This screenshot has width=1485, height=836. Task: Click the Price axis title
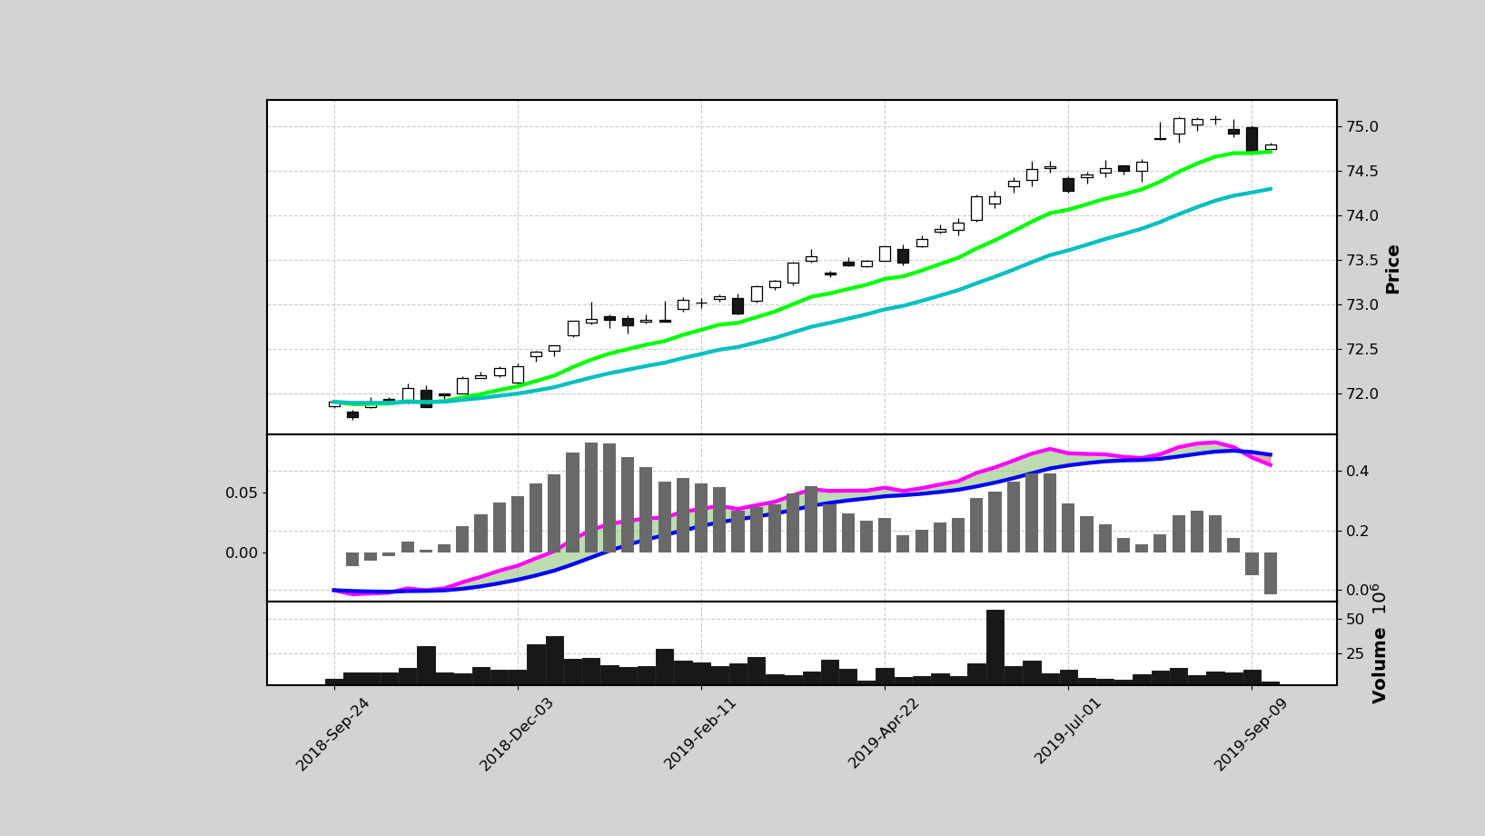click(x=1392, y=268)
